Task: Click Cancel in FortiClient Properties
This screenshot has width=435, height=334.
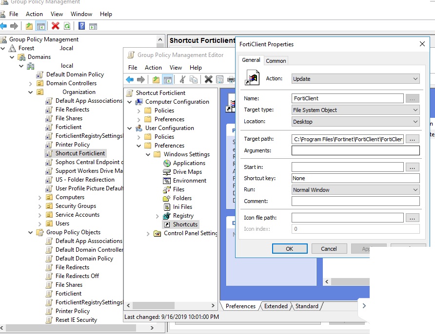Action: (329, 249)
